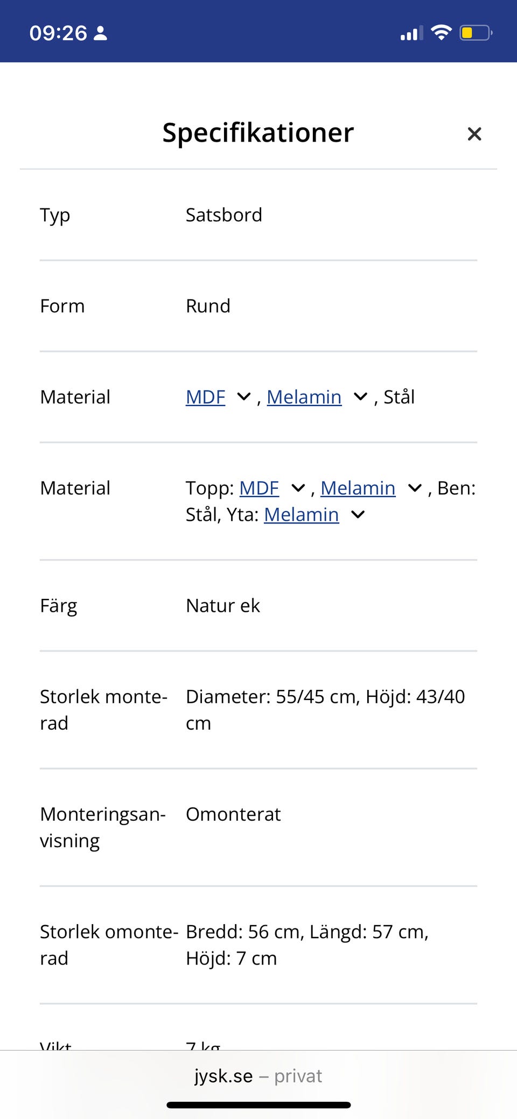Expand the chevron next to Topp MDF
The height and width of the screenshot is (1119, 517).
298,488
